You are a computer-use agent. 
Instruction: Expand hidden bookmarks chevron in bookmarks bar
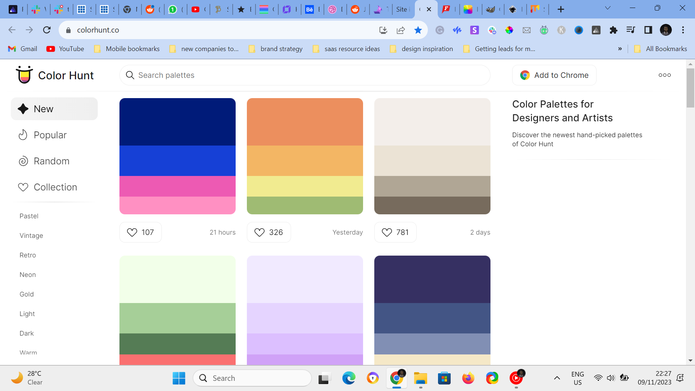(x=620, y=49)
